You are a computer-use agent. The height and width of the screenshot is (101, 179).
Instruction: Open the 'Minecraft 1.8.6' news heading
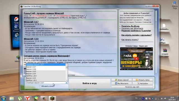click(x=31, y=39)
